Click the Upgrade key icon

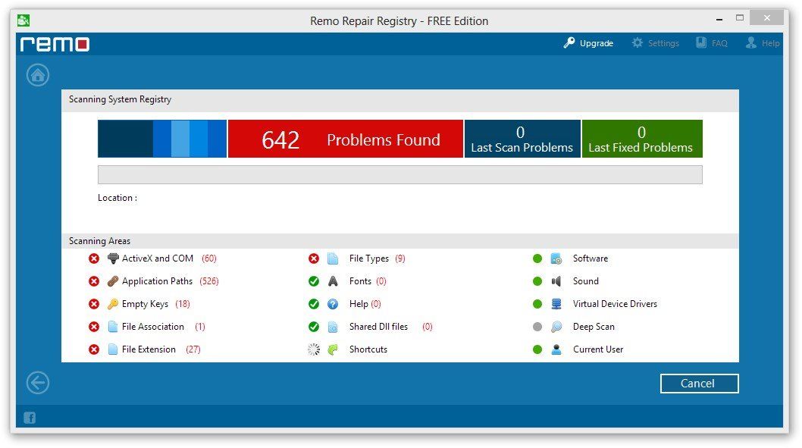point(569,43)
